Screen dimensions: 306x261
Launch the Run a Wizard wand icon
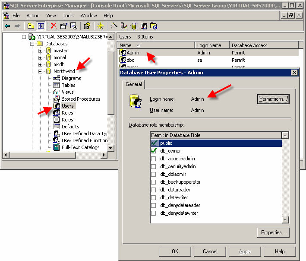pos(114,26)
